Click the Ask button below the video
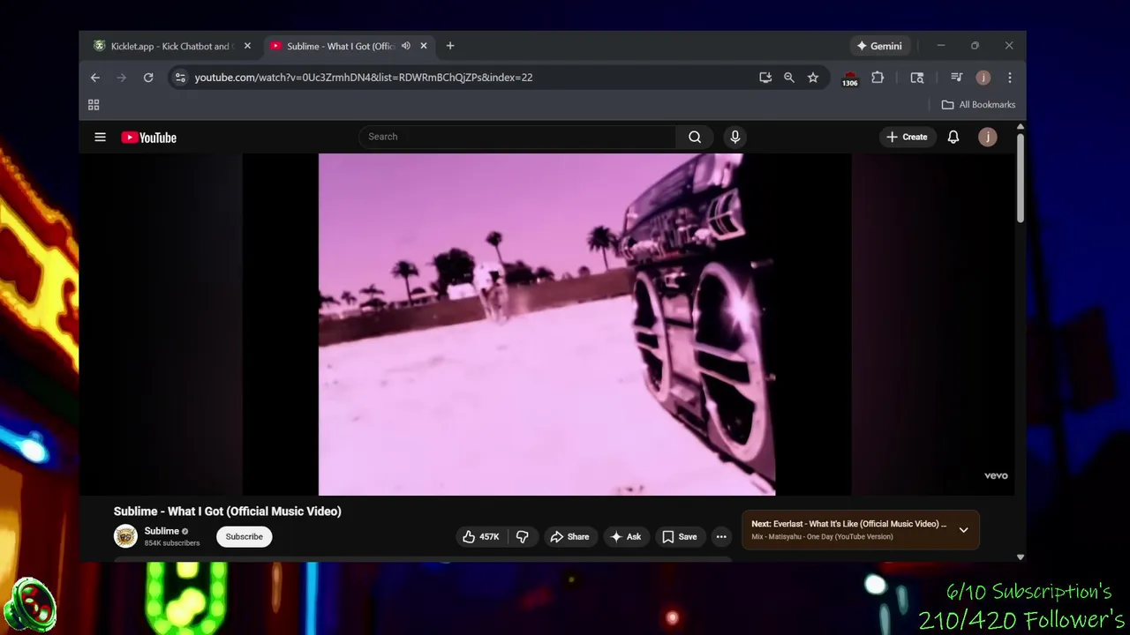Image resolution: width=1130 pixels, height=635 pixels. click(x=626, y=536)
